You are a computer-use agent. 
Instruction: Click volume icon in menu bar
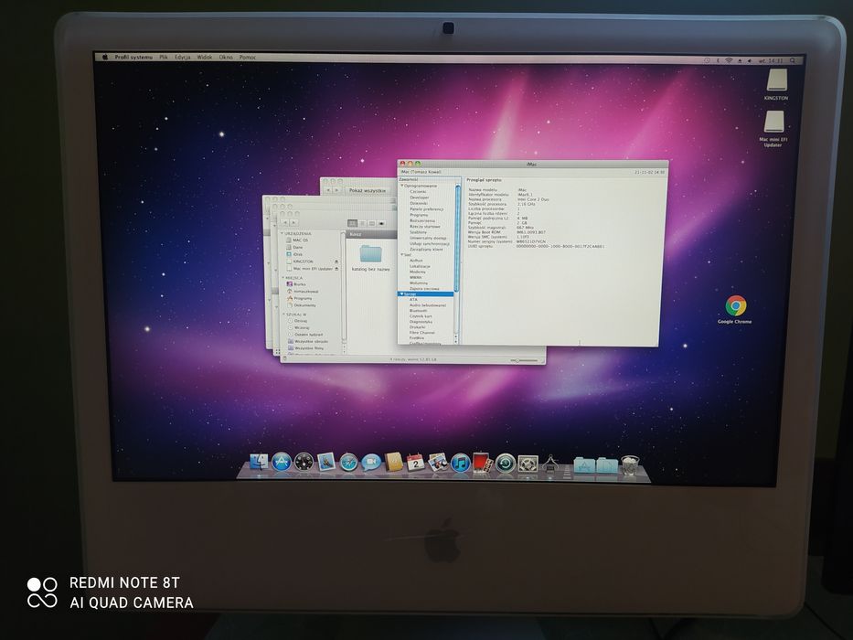coord(750,61)
